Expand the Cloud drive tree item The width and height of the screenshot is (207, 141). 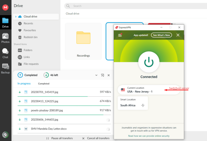pos(16,17)
